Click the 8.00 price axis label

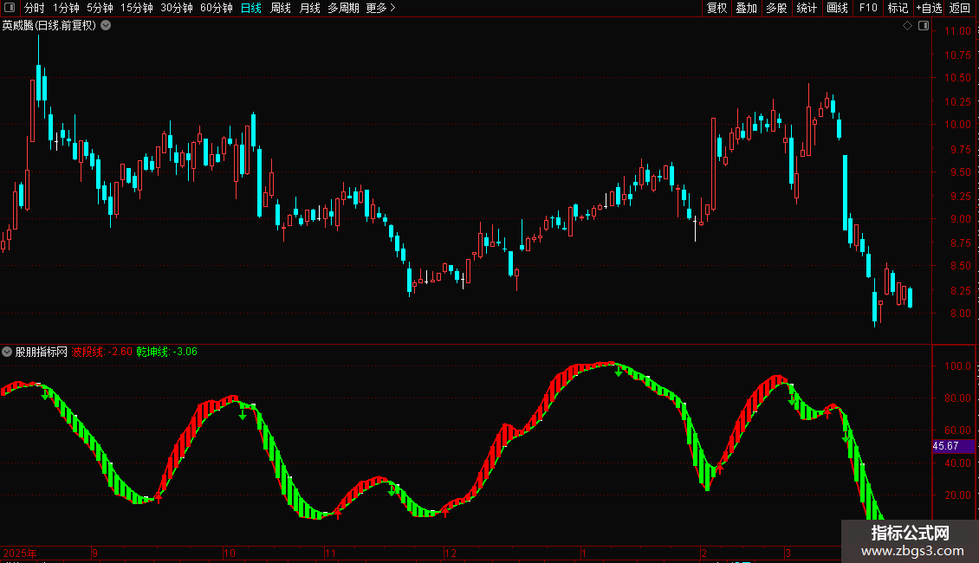click(x=961, y=314)
